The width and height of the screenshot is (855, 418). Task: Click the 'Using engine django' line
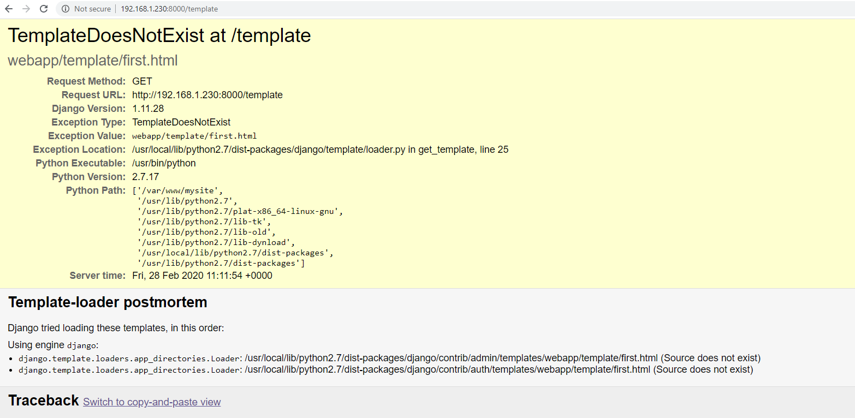click(53, 345)
